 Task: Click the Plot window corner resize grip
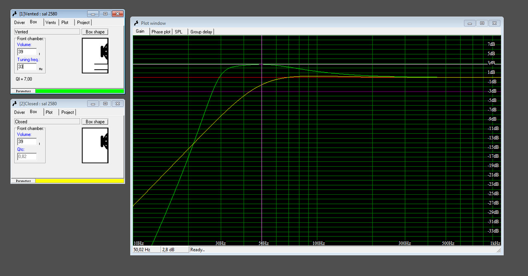[499, 250]
